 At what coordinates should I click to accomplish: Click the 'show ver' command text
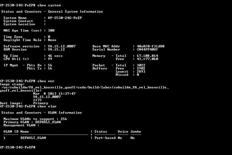pyautogui.click(x=46, y=81)
